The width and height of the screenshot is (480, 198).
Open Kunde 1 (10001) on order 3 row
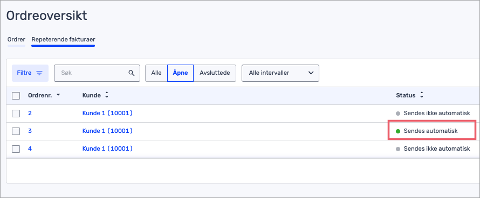[x=107, y=131]
